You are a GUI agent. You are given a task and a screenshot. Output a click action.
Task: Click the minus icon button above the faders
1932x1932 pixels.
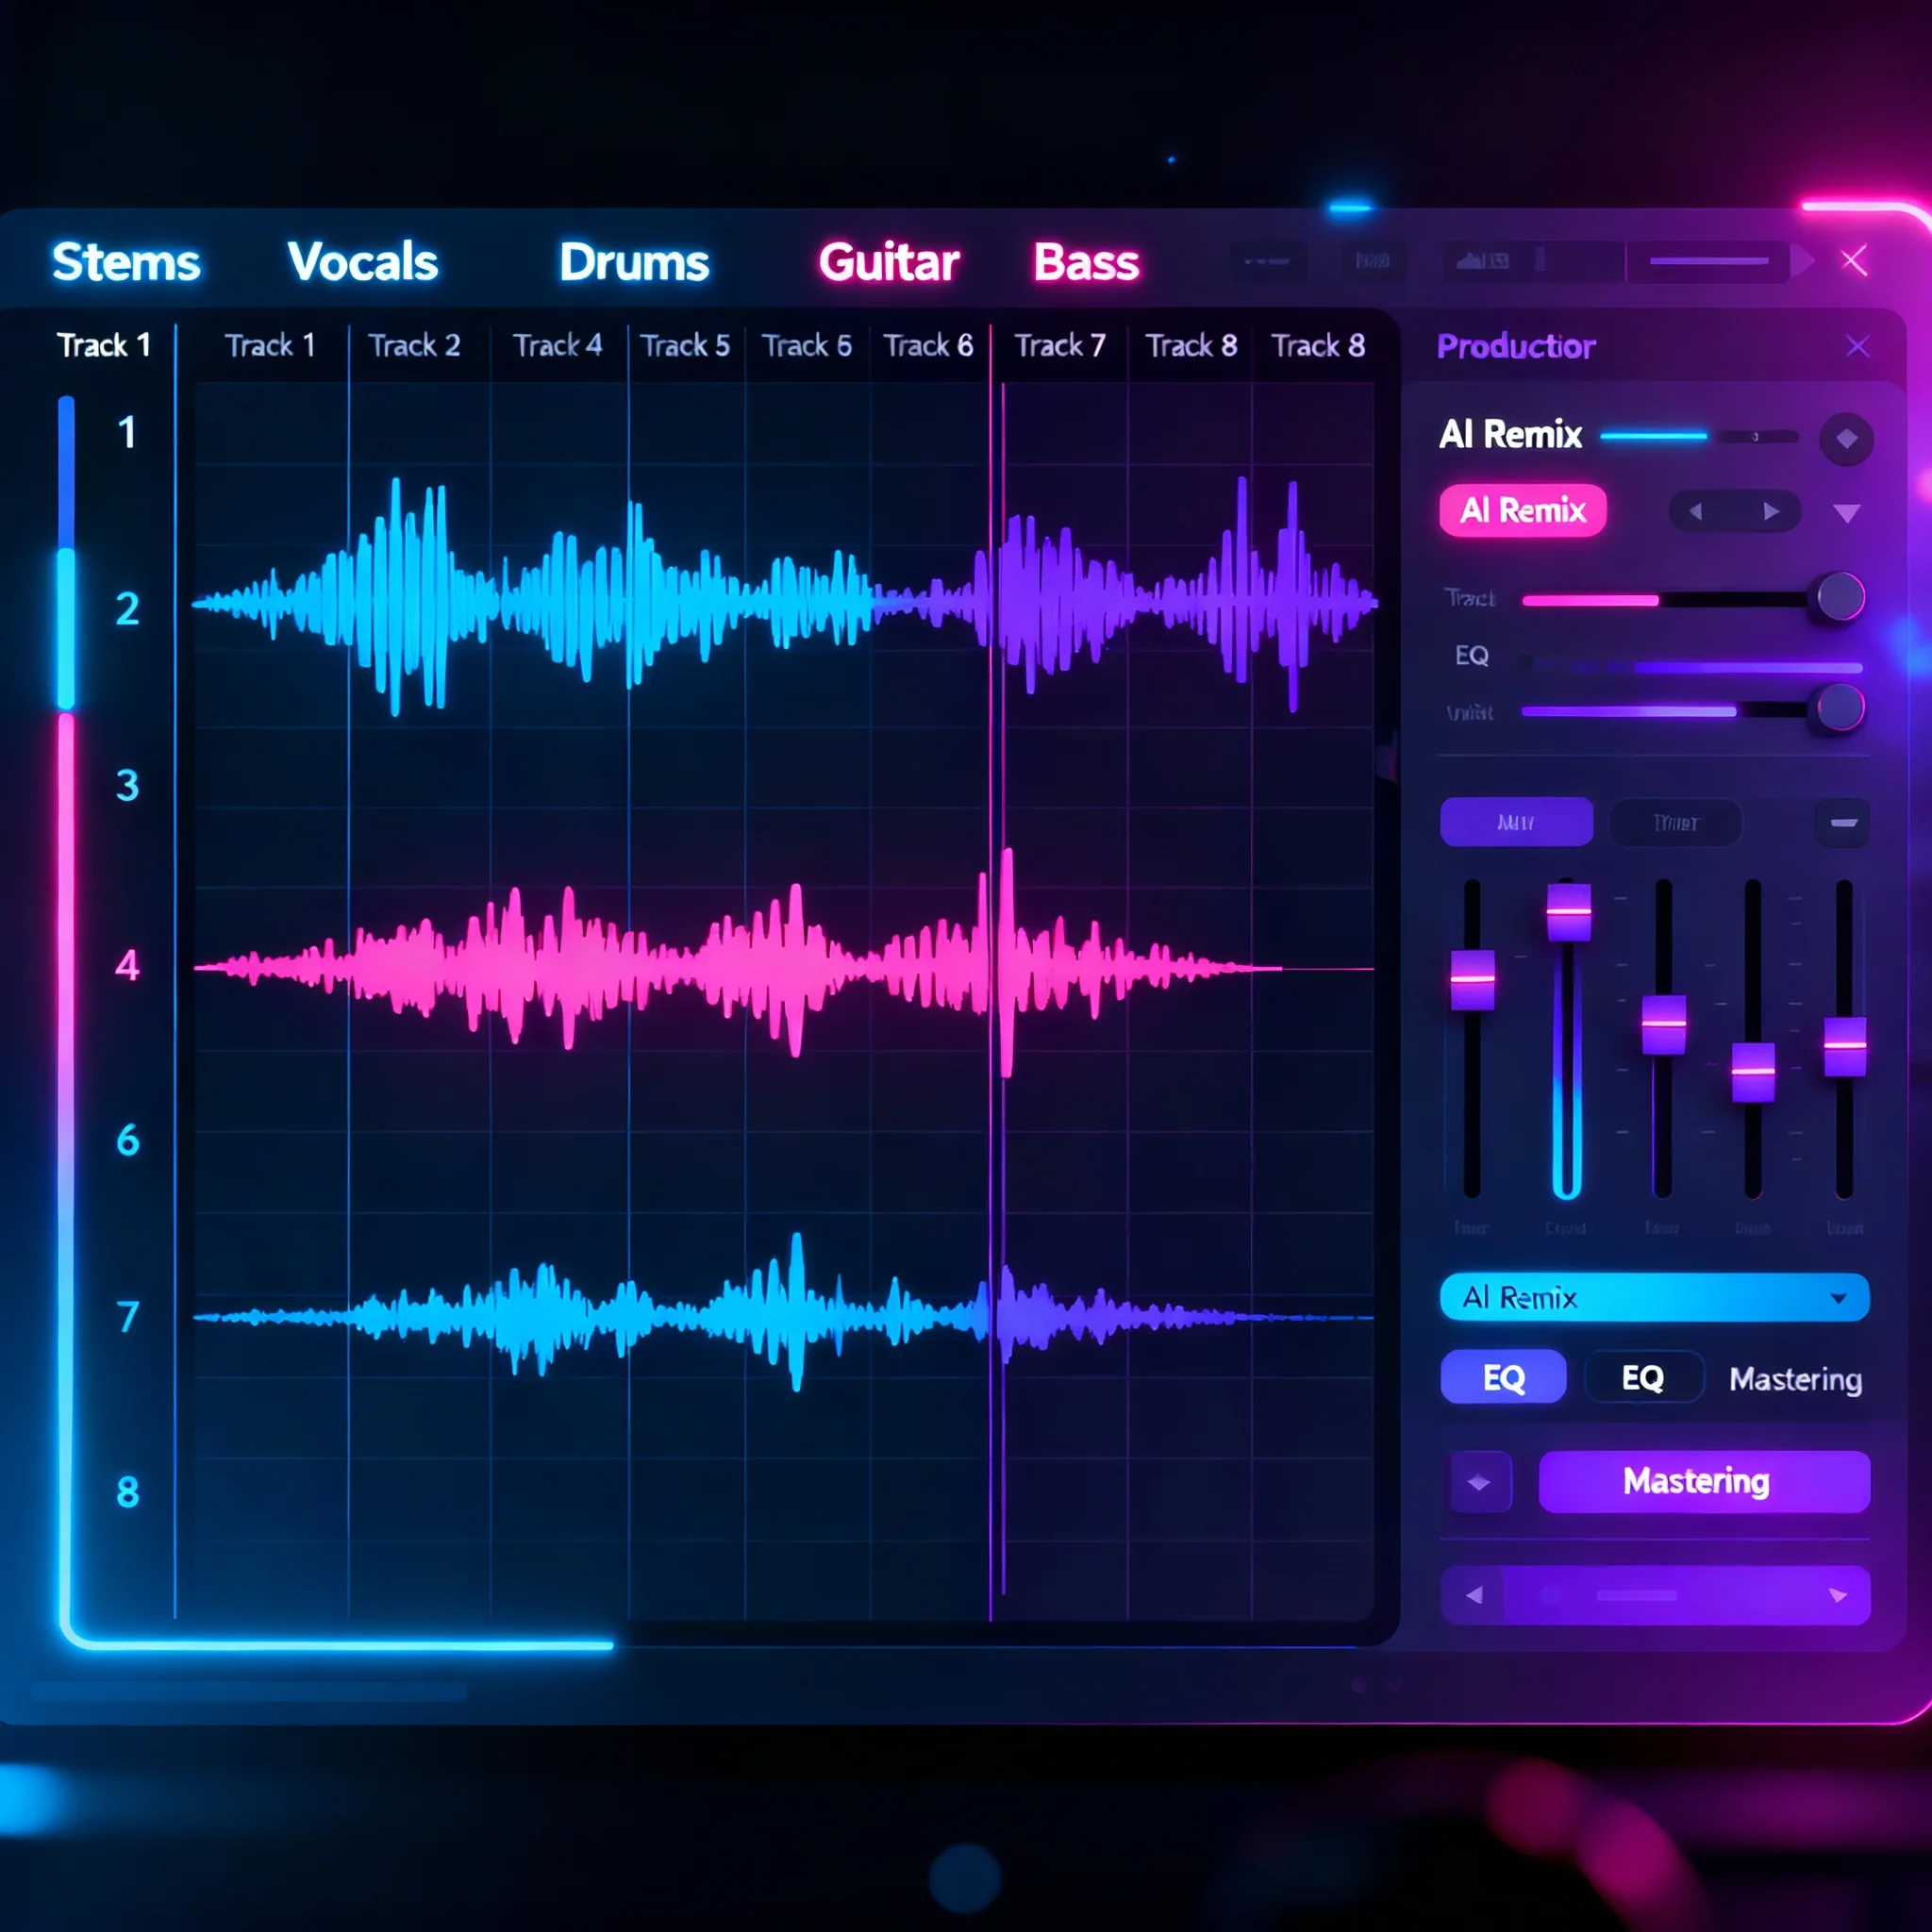coord(1843,823)
